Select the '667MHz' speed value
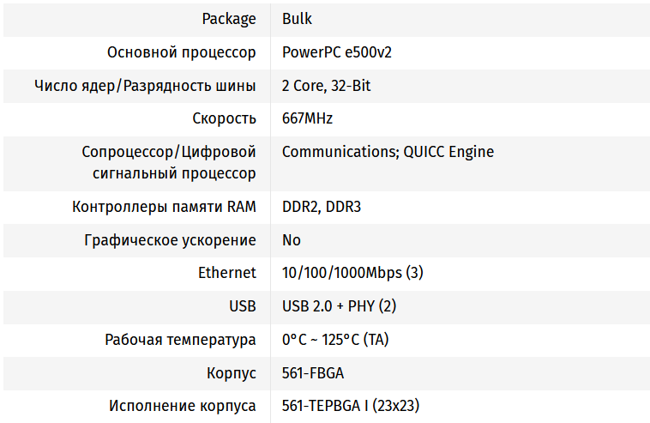The height and width of the screenshot is (423, 650). coord(307,118)
